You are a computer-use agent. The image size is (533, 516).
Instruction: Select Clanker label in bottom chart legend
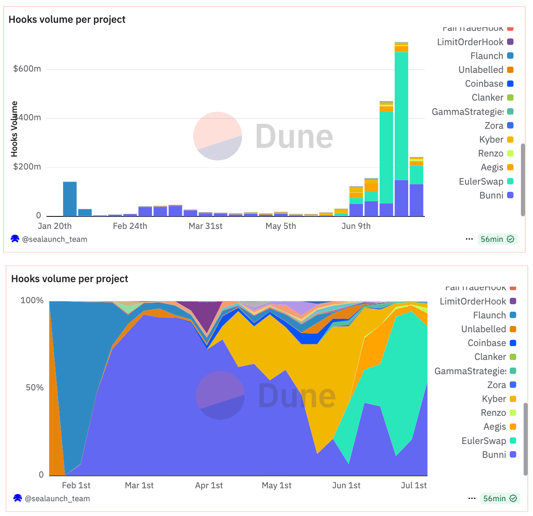tap(490, 357)
